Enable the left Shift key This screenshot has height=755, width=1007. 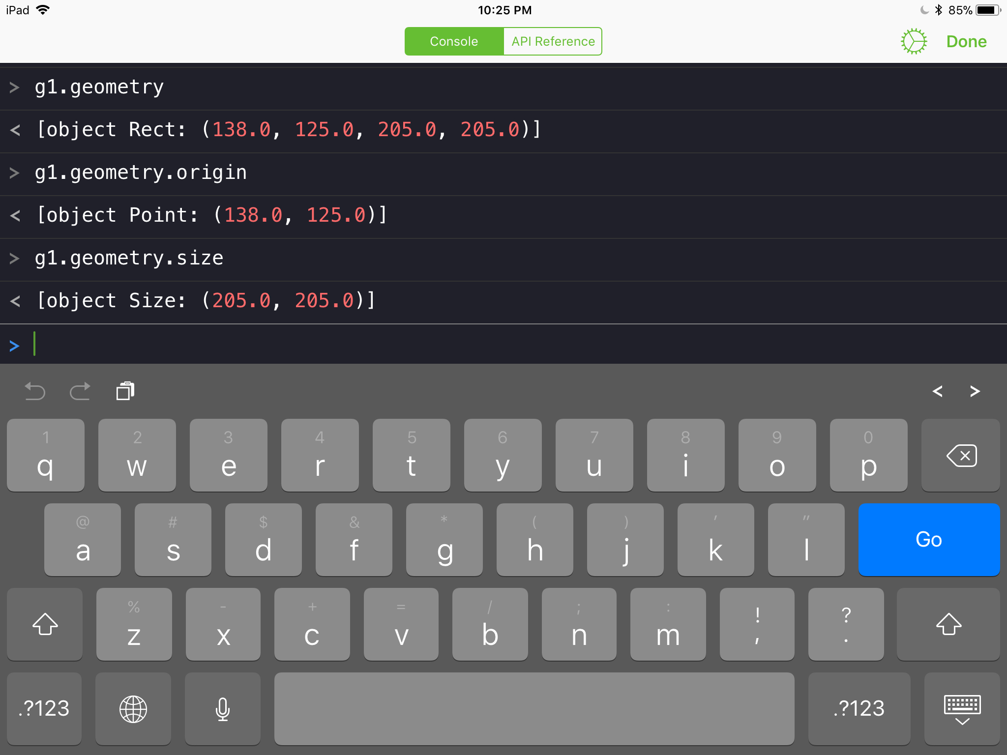pyautogui.click(x=45, y=624)
